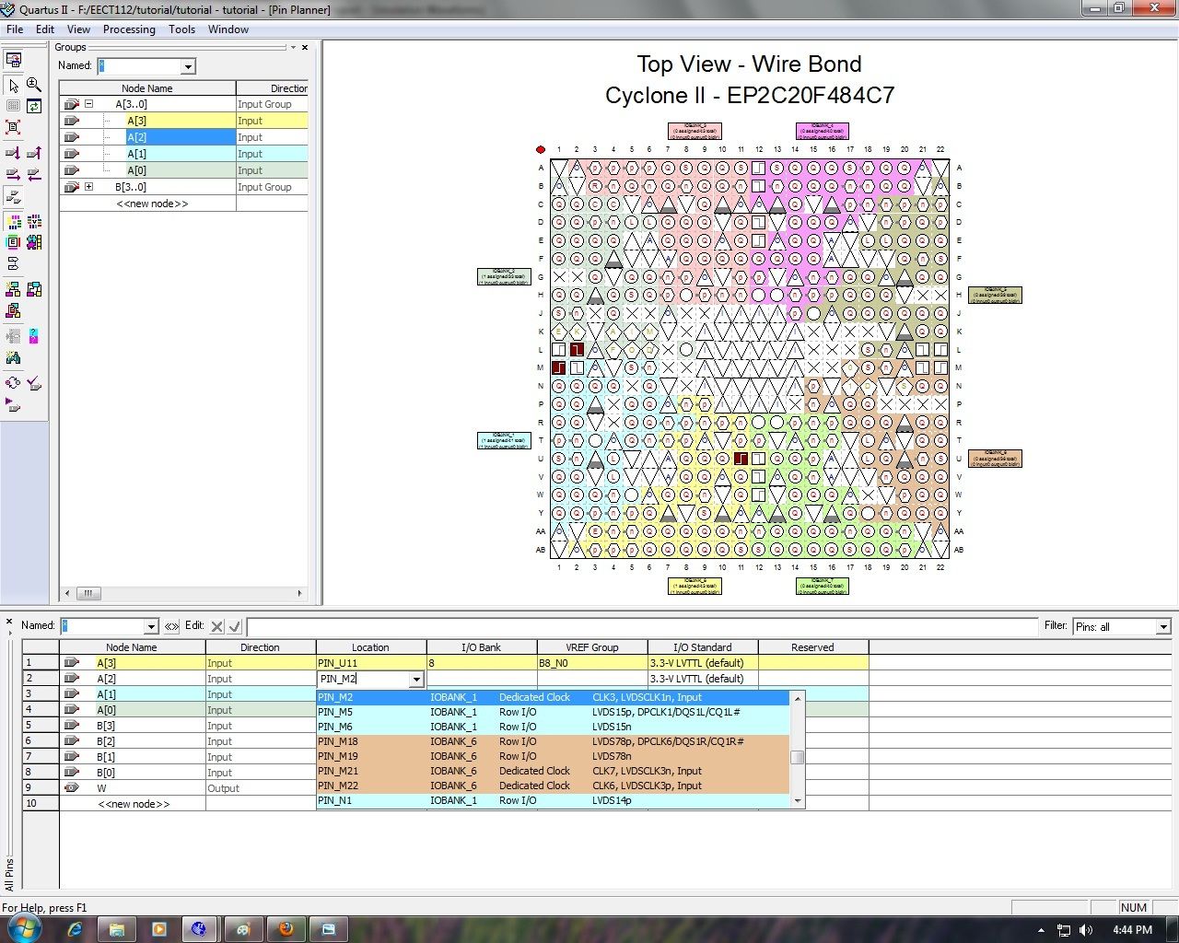Open Windows Media Player from the taskbar
The height and width of the screenshot is (943, 1179).
pyautogui.click(x=158, y=929)
